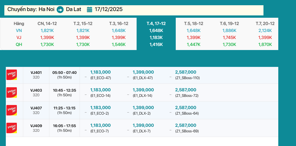
Task: Select the VJ407 Z1_SBoss-64 fare of 2,587,000
Action: pyautogui.click(x=186, y=110)
